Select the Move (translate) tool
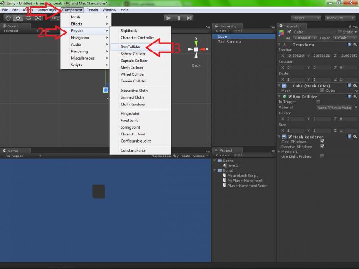 click(x=18, y=18)
